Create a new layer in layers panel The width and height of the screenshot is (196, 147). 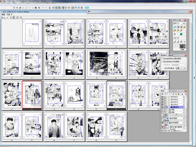(x=173, y=94)
